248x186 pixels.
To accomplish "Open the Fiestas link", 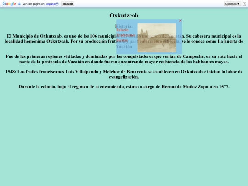I will pos(122,40).
